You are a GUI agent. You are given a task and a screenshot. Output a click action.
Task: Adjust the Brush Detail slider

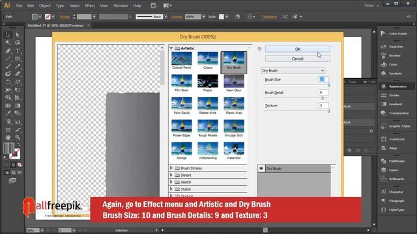pos(323,98)
